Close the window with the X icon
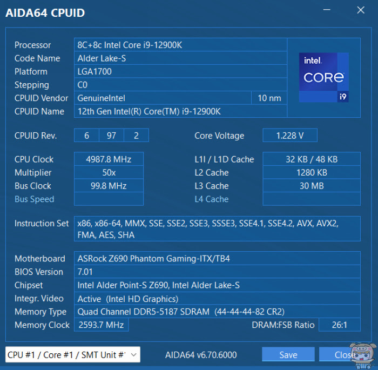Viewport: 378px width, 370px height. (x=361, y=10)
